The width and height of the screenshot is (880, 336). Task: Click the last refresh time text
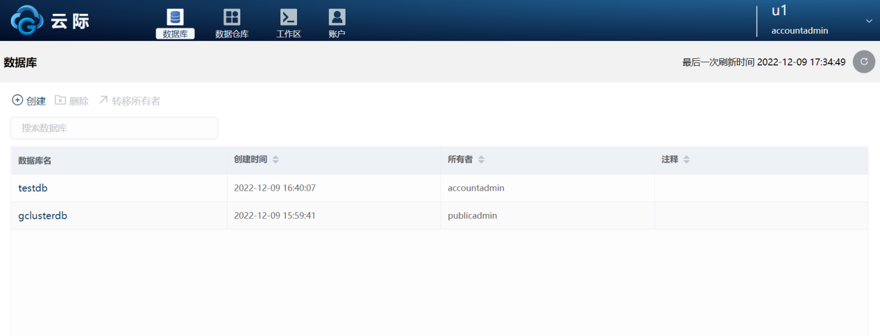click(763, 62)
